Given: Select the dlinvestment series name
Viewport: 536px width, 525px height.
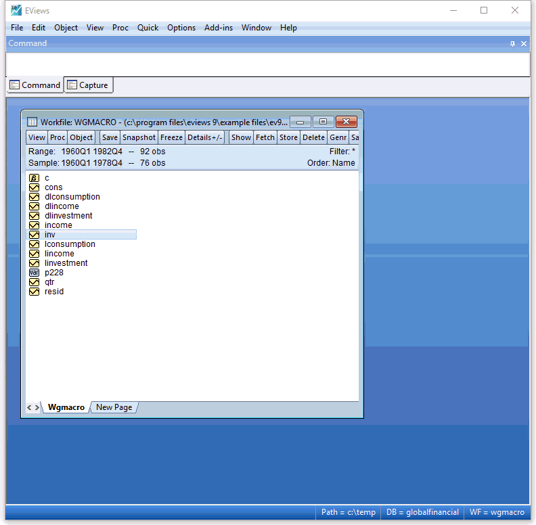Looking at the screenshot, I should pyautogui.click(x=68, y=216).
